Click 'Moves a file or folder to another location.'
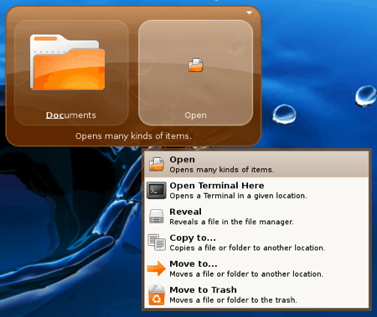 point(246,274)
